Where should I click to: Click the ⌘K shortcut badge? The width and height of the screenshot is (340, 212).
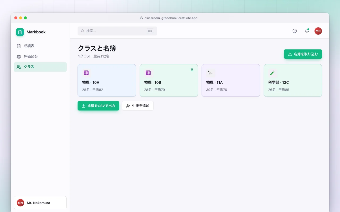(x=150, y=31)
